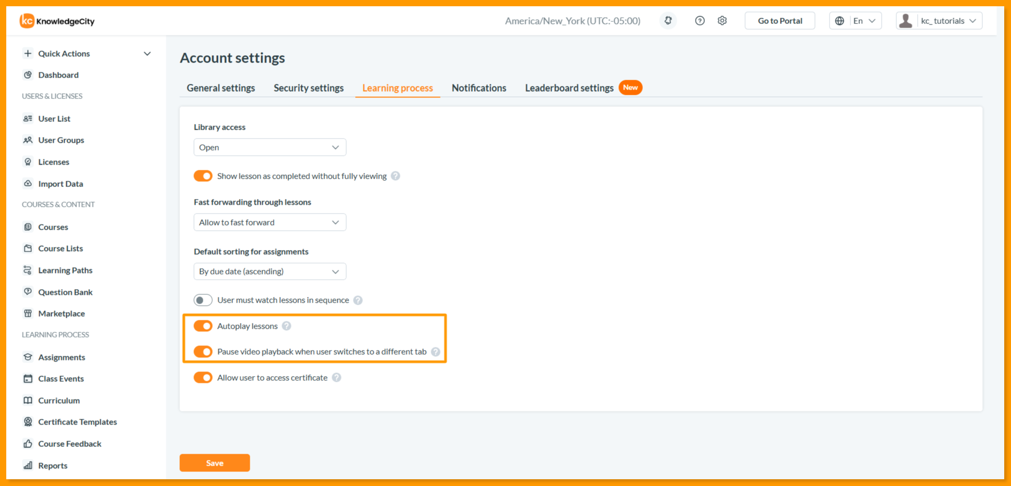Click help icon beside User must watch lessons
This screenshot has width=1011, height=486.
click(358, 300)
